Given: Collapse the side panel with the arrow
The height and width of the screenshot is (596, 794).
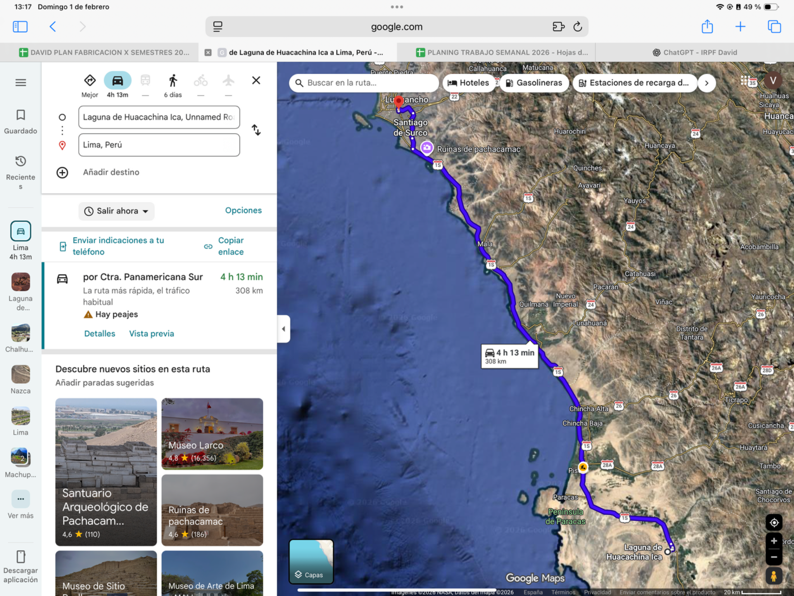Looking at the screenshot, I should pos(283,329).
